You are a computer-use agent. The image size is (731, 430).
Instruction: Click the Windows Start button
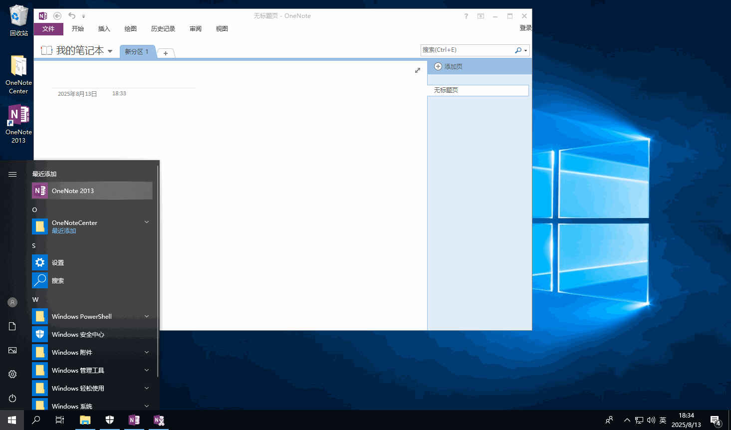(12, 420)
